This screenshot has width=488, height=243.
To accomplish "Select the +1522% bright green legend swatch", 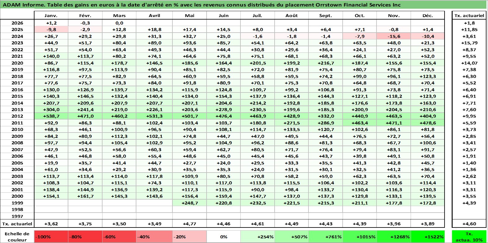I will [427, 236].
